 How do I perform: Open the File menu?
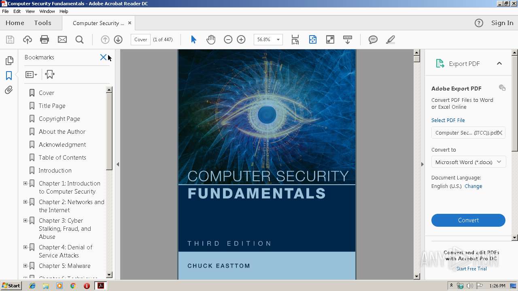tap(5, 11)
